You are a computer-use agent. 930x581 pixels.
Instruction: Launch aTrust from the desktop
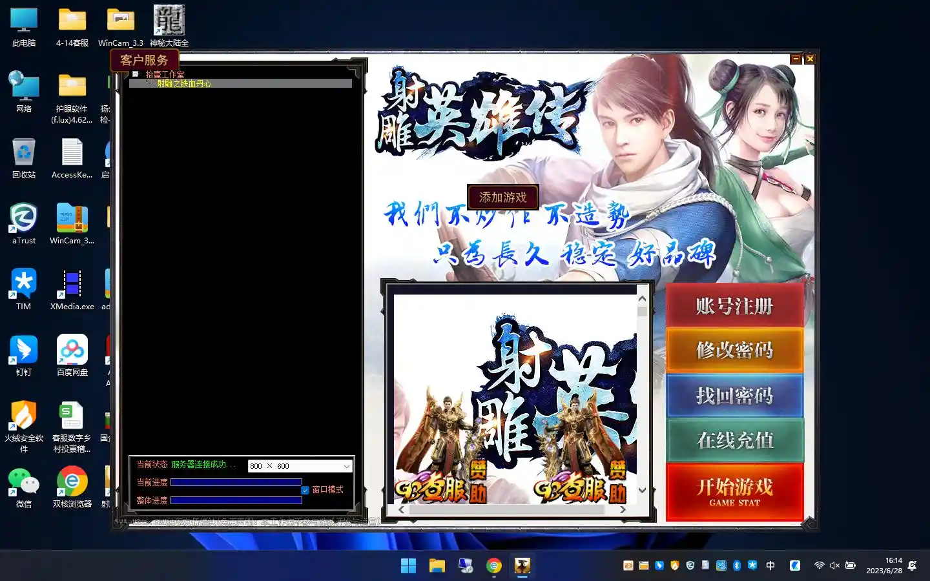click(x=24, y=225)
